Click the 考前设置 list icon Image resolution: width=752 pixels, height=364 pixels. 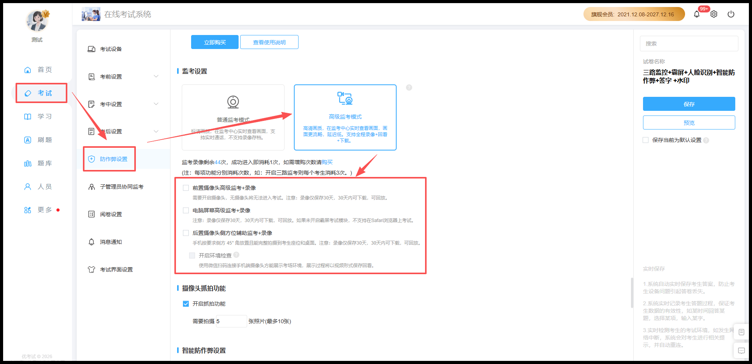[x=91, y=77]
